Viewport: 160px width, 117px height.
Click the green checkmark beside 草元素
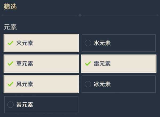[x=10, y=64]
